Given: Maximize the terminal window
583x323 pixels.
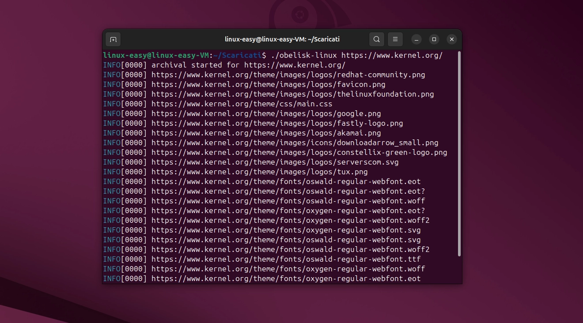Looking at the screenshot, I should coord(434,39).
